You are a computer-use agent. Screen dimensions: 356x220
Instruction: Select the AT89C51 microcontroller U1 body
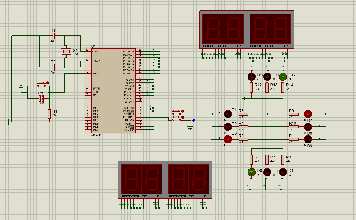pyautogui.click(x=113, y=91)
